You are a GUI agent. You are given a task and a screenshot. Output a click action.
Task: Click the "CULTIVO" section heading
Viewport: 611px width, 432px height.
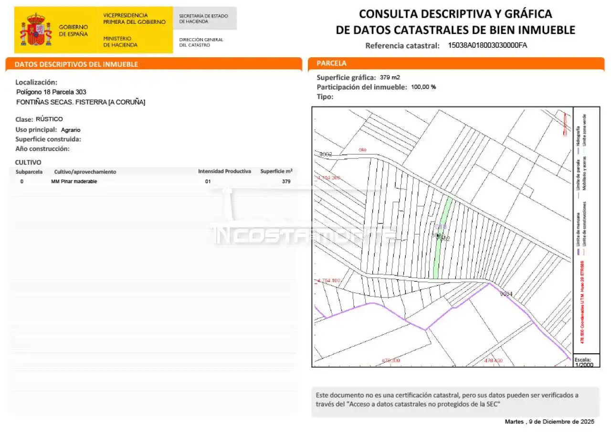(x=28, y=162)
